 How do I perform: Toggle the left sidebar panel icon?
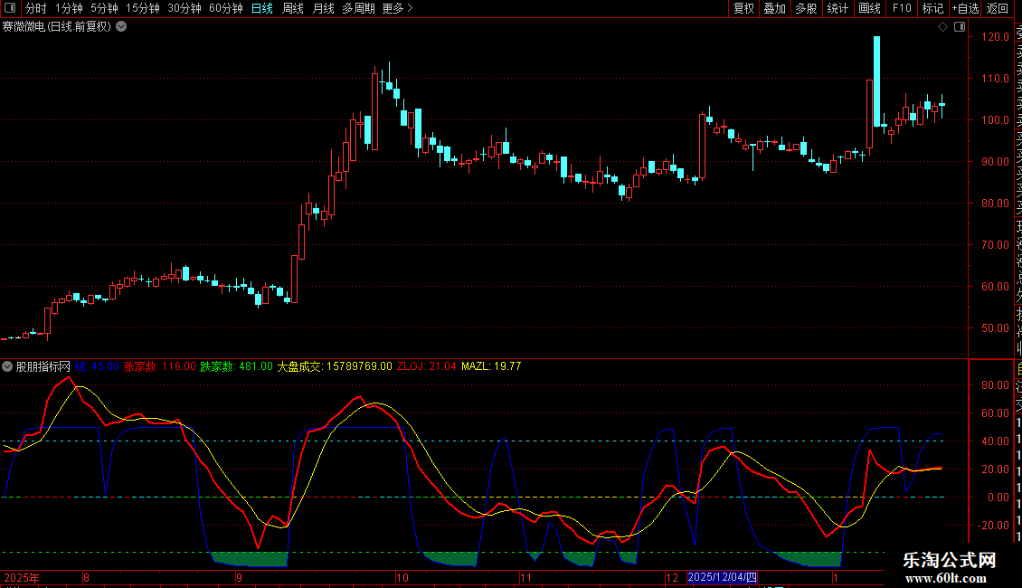click(x=12, y=8)
